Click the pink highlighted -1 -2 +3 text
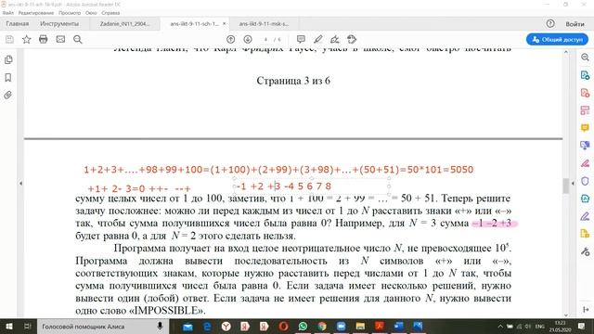This screenshot has width=594, height=334. [495, 224]
